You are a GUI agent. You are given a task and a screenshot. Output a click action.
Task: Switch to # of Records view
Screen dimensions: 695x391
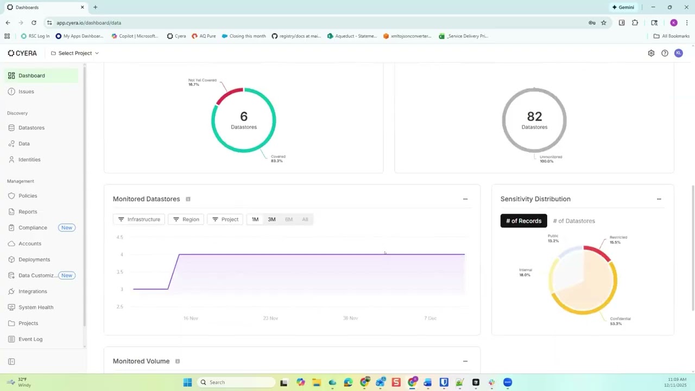524,221
